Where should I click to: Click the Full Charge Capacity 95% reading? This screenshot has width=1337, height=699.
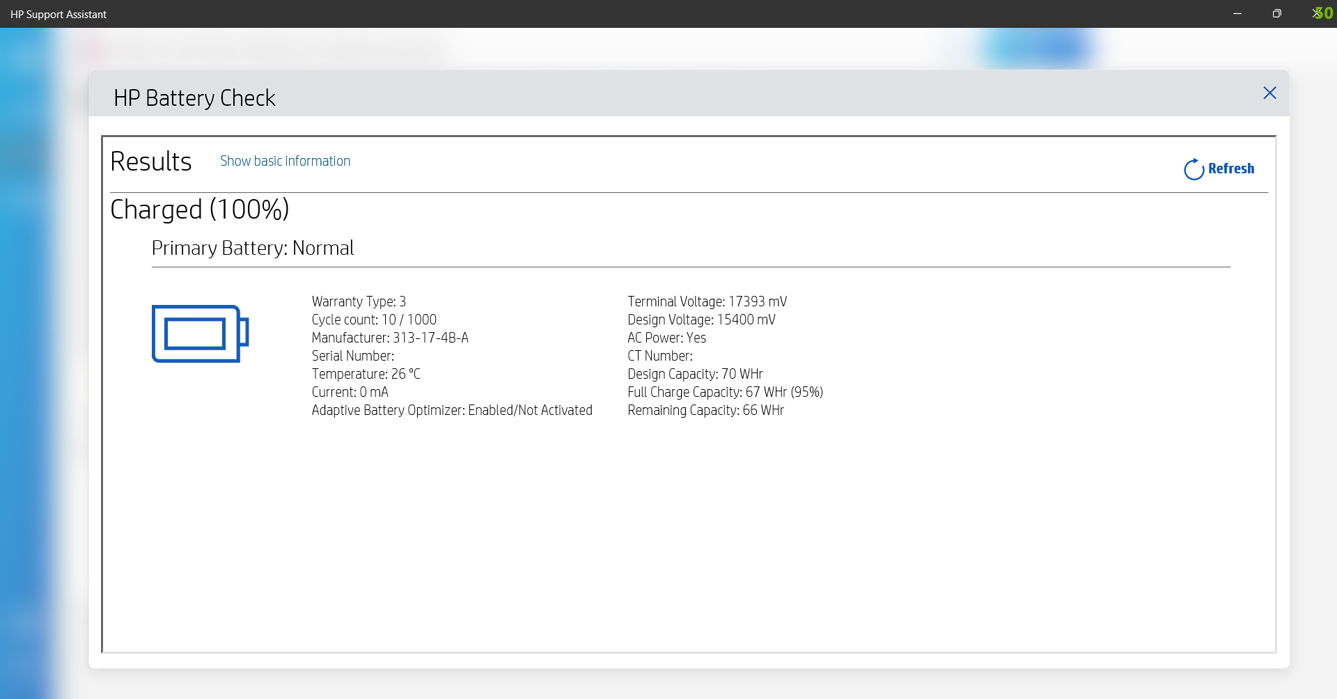click(725, 392)
